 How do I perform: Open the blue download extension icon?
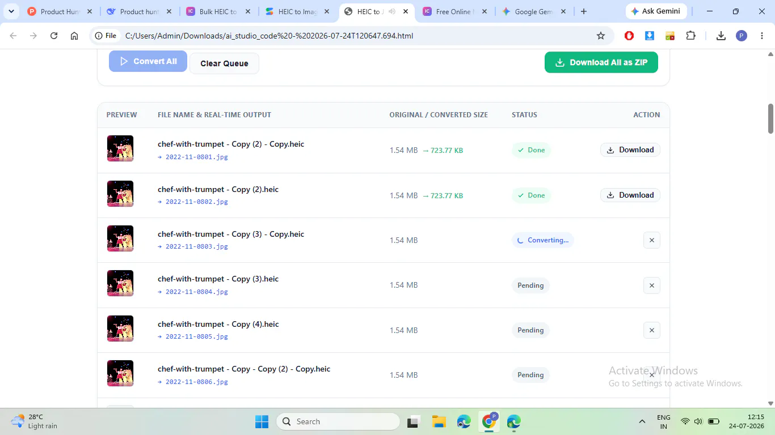pos(650,36)
